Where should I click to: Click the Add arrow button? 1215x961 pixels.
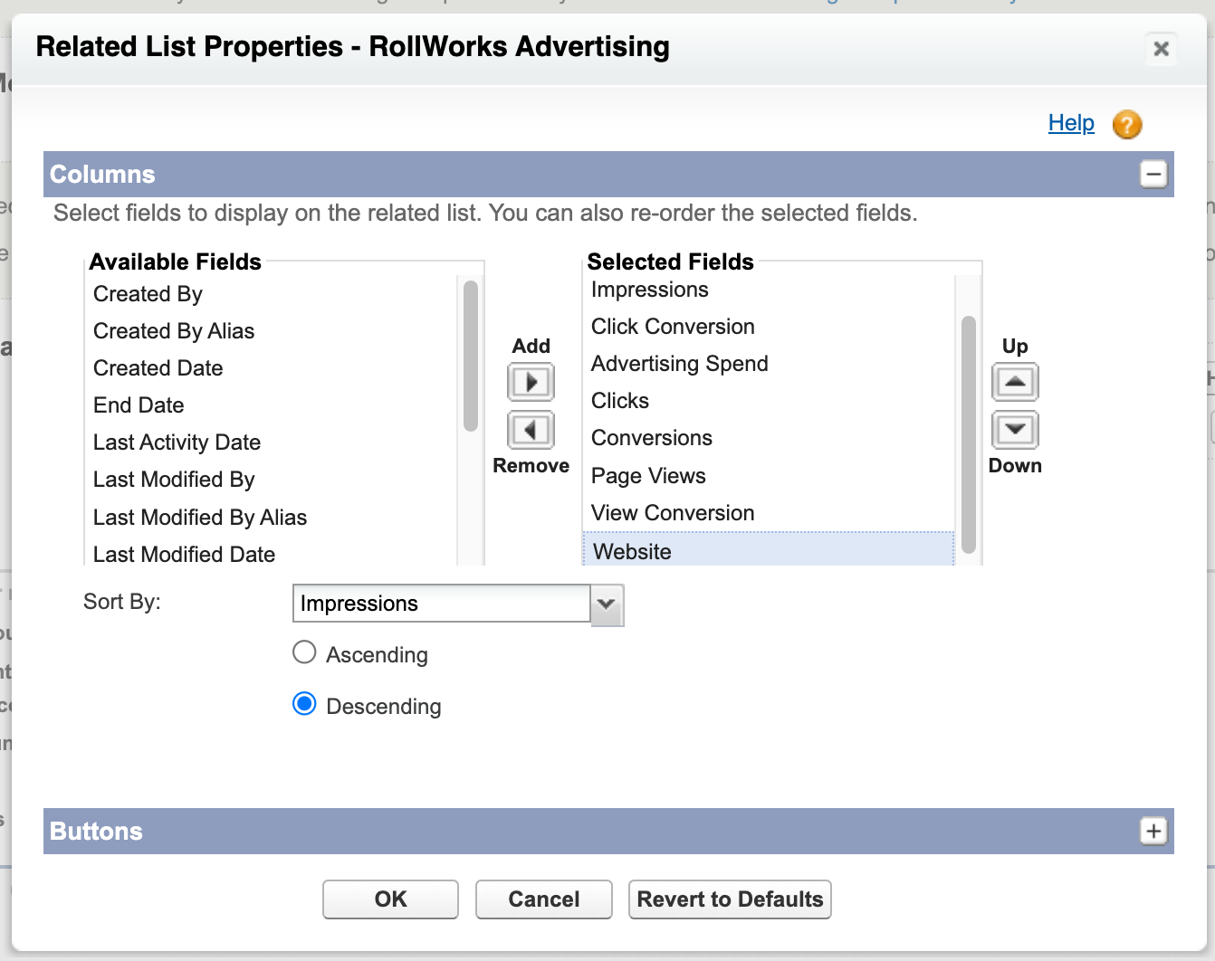tap(531, 382)
